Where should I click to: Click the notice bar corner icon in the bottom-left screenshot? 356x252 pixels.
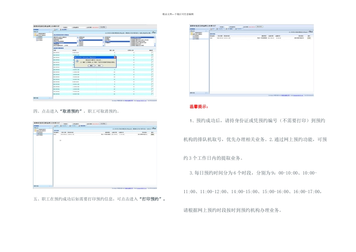coord(153,128)
